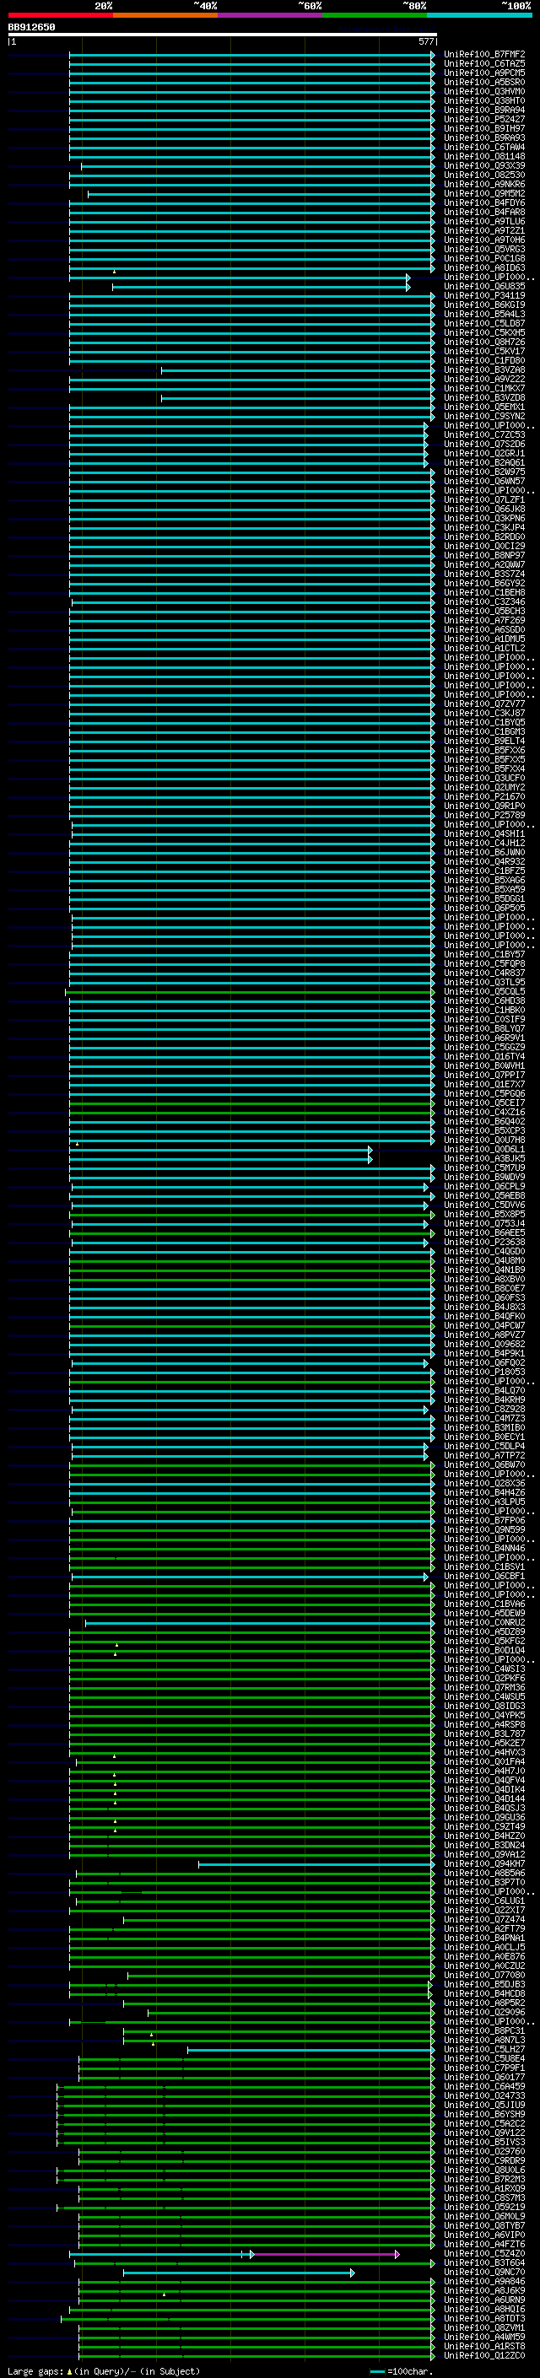The width and height of the screenshot is (540, 2378).
Task: Select the label UniRef100_B9IH97
Action: click(484, 128)
